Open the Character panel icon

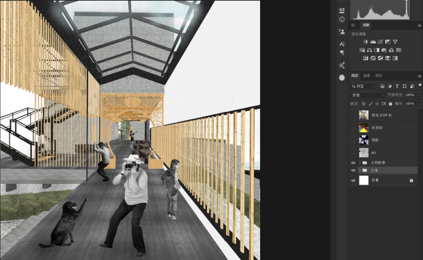click(x=342, y=44)
